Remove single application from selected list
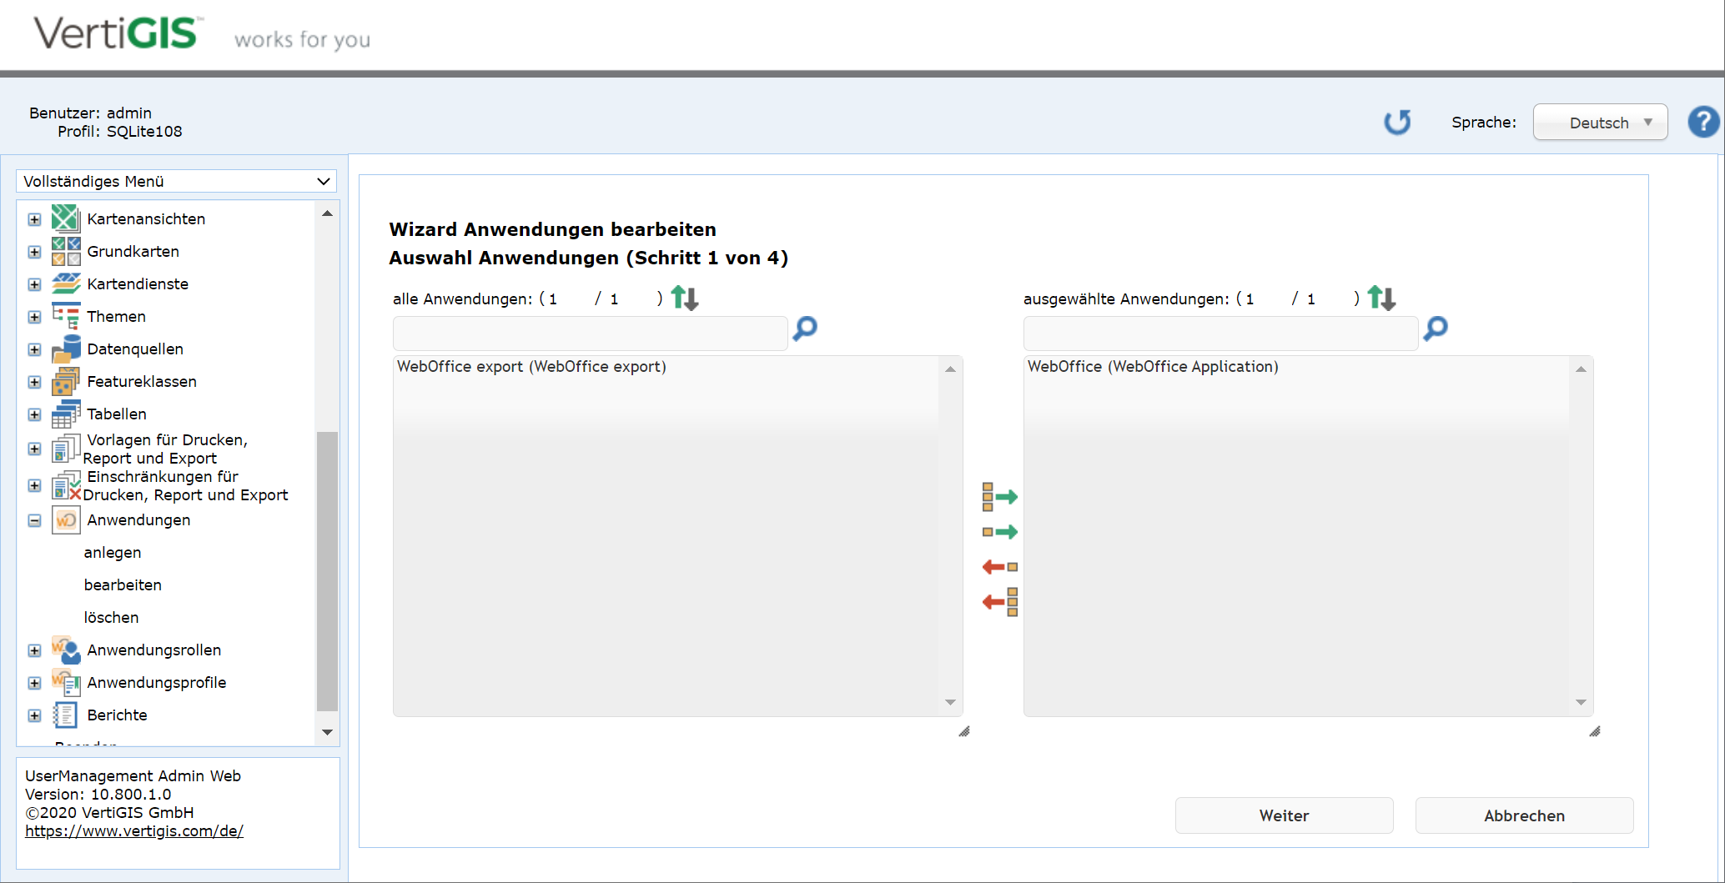Viewport: 1725px width, 883px height. (1000, 567)
